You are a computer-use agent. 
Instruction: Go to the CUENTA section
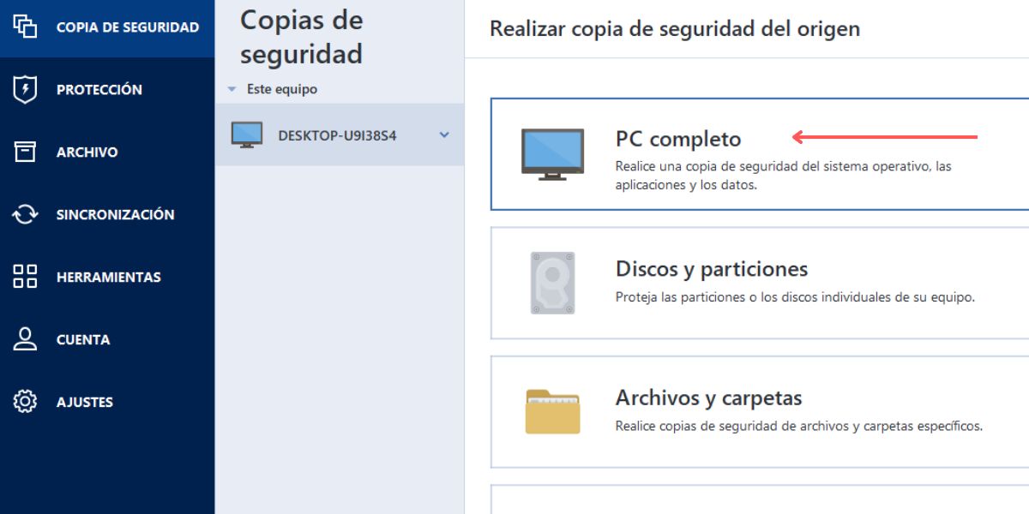(x=107, y=339)
